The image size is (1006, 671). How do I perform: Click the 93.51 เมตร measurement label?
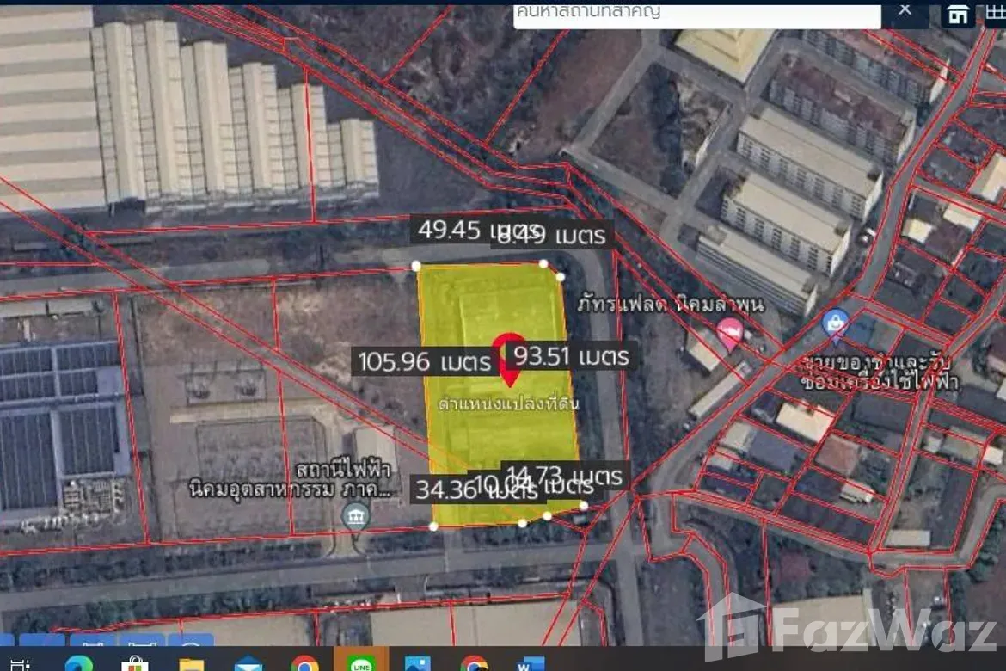click(x=571, y=356)
